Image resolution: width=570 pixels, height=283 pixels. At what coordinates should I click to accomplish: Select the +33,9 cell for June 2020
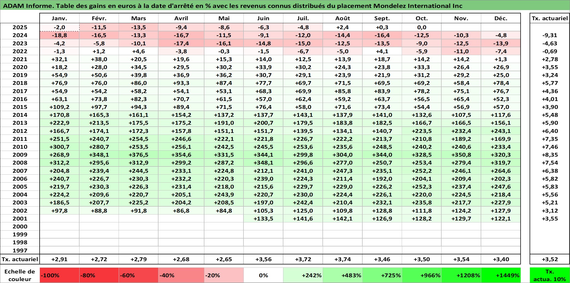(x=263, y=67)
